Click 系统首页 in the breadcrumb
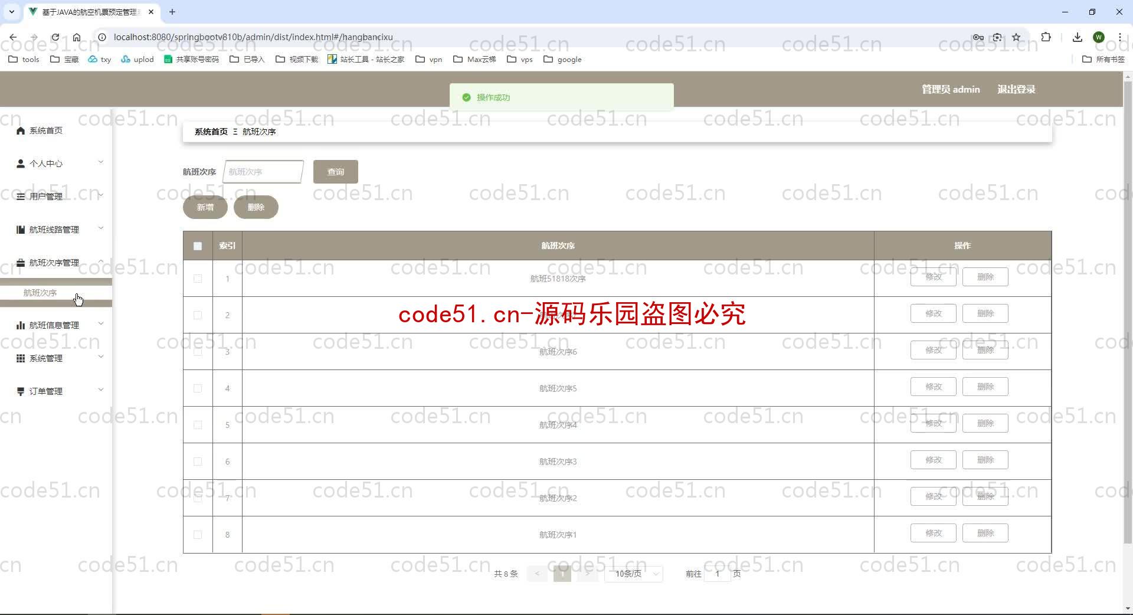Image resolution: width=1133 pixels, height=615 pixels. pos(211,132)
